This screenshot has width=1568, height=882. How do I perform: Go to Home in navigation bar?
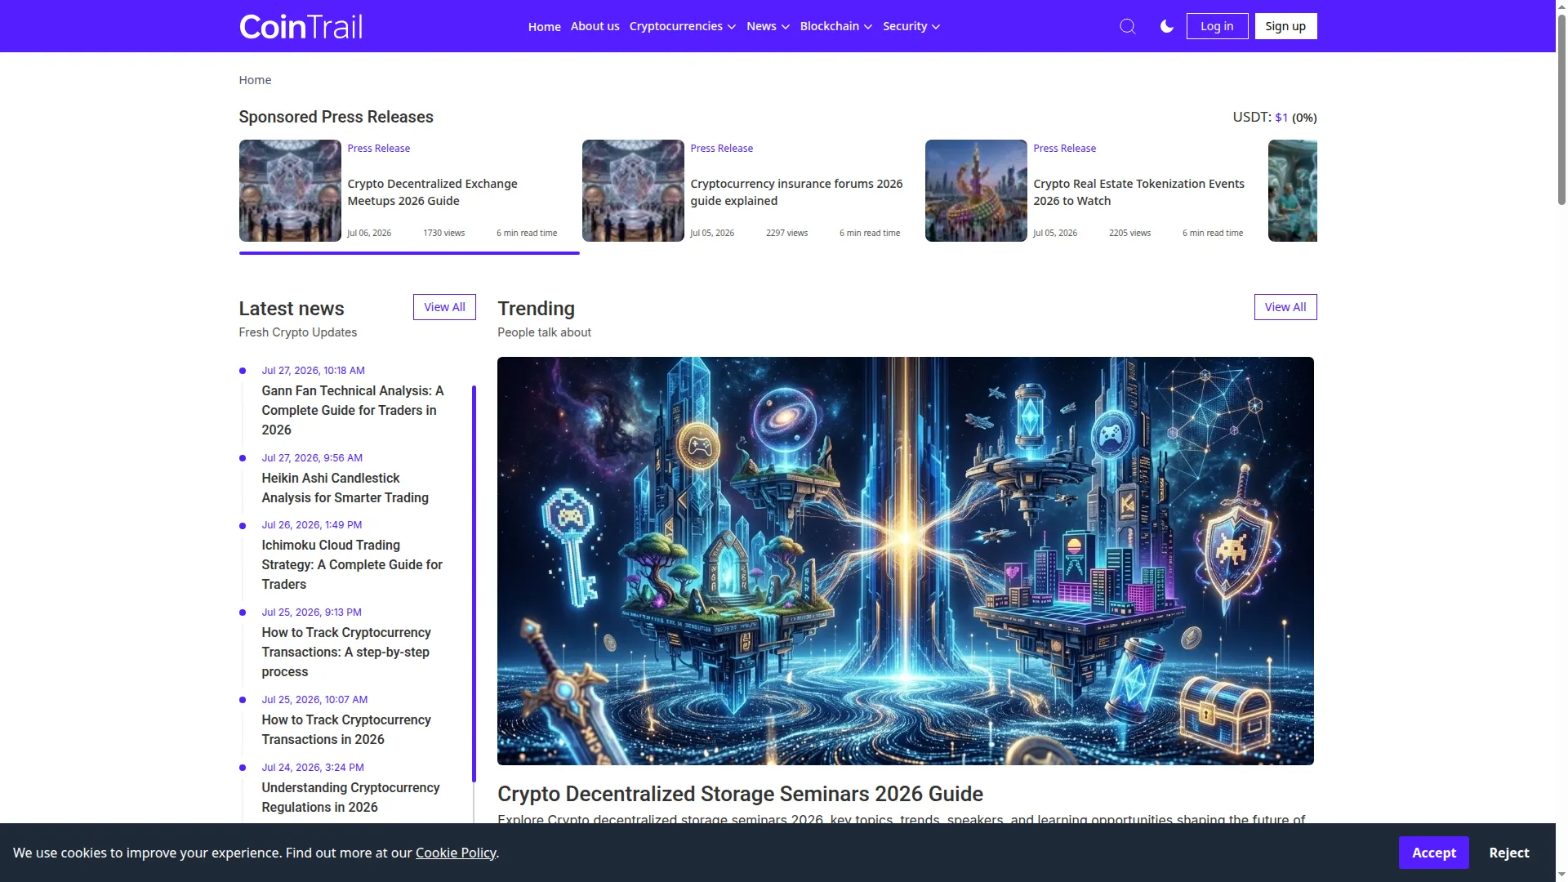pyautogui.click(x=544, y=26)
